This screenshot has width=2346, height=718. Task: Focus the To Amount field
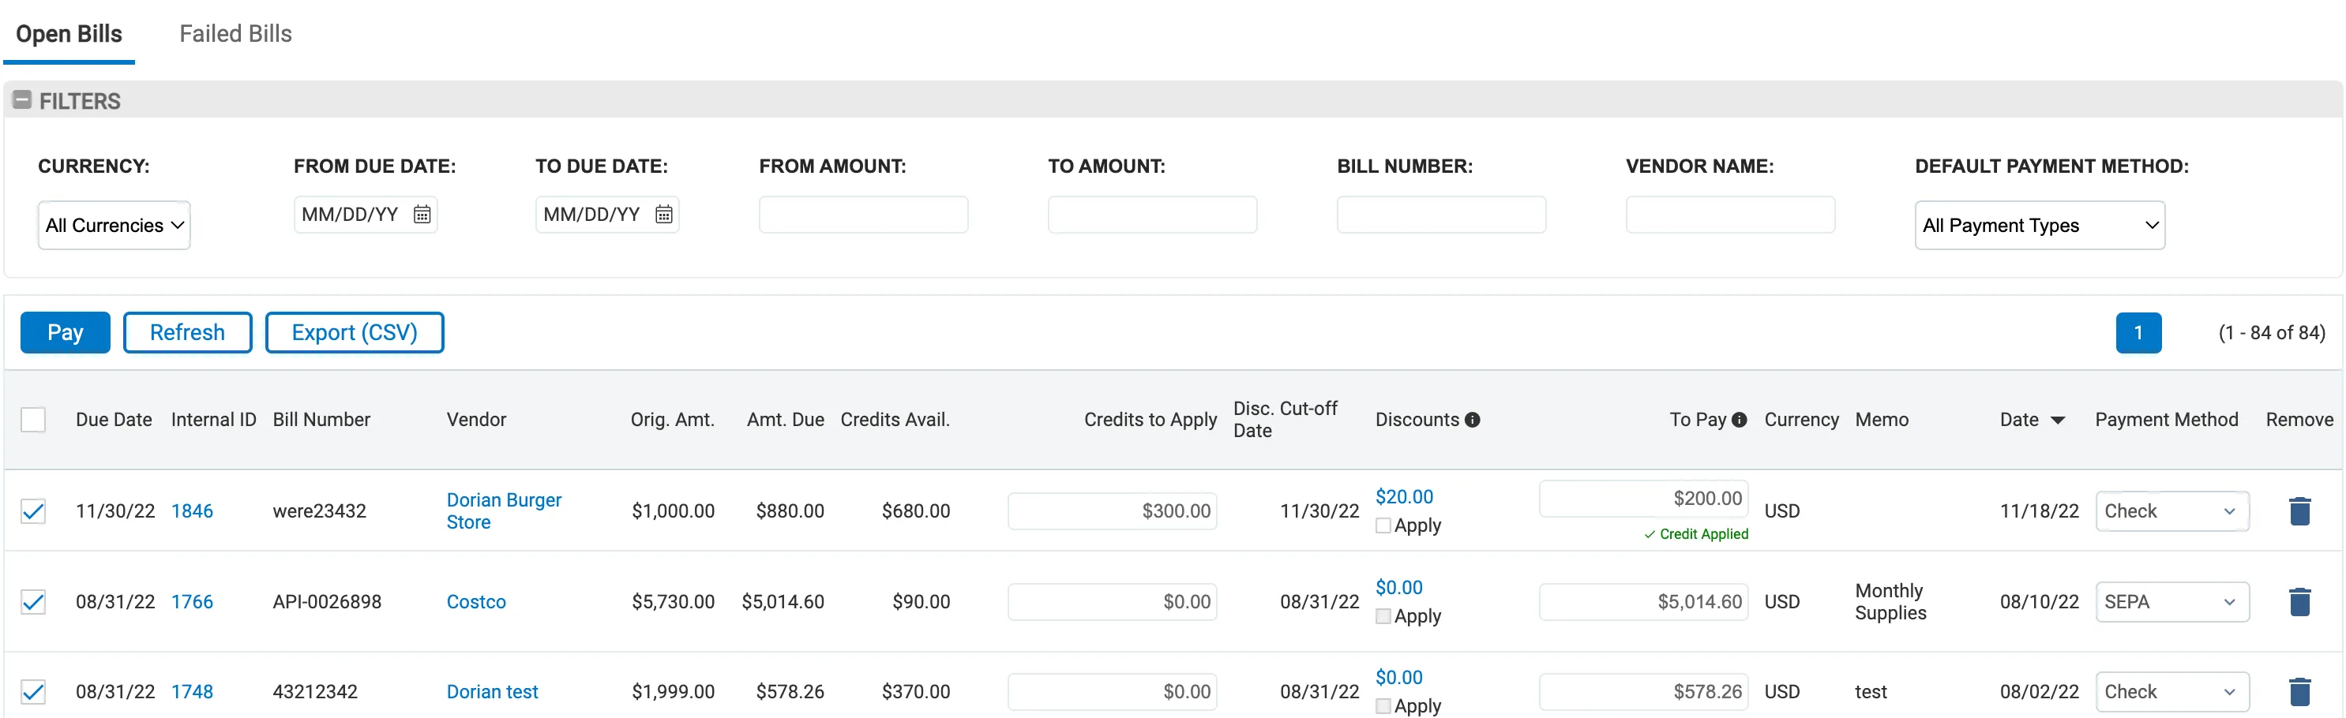pos(1152,214)
